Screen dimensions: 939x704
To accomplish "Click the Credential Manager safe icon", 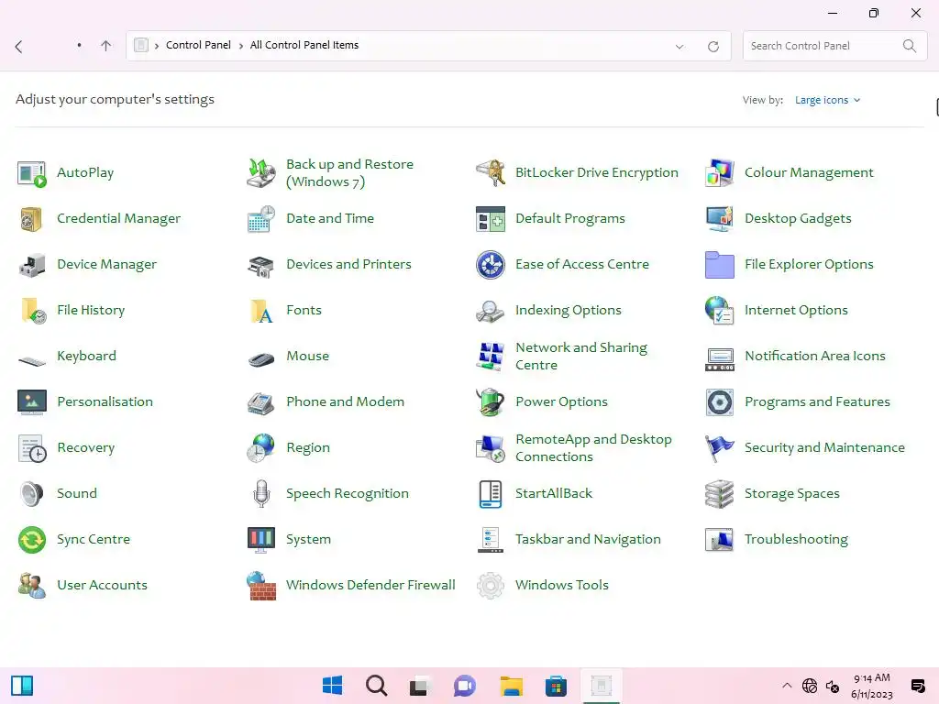I will coord(32,219).
